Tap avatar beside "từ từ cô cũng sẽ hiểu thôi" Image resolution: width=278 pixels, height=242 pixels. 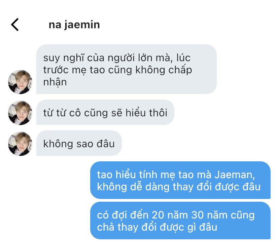click(20, 113)
